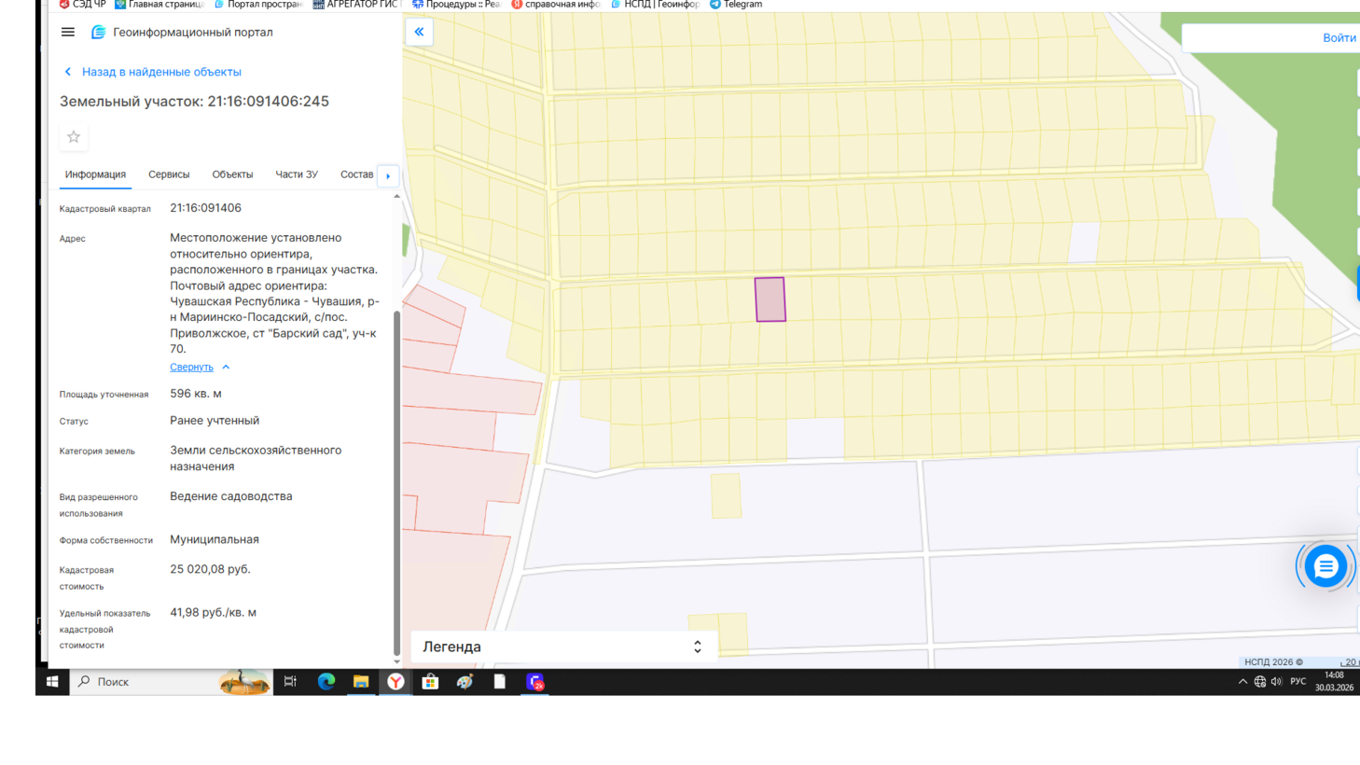Open the Объекты tab
The width and height of the screenshot is (1360, 765).
(232, 174)
